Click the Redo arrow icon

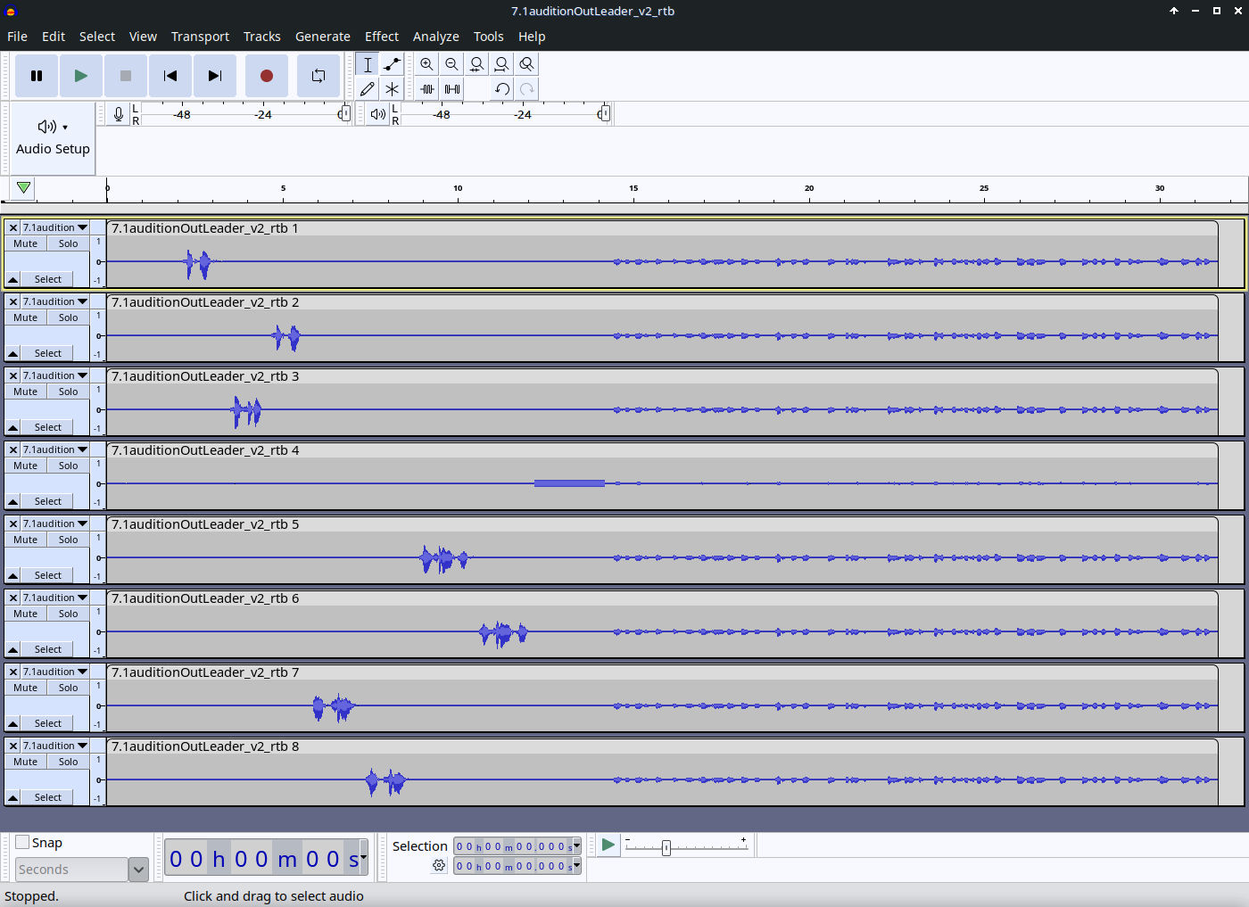[527, 89]
